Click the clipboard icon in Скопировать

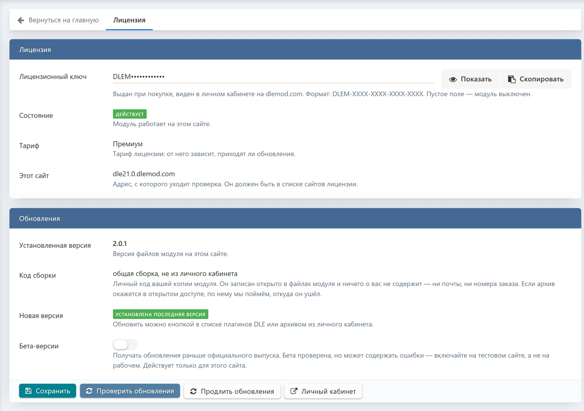512,79
